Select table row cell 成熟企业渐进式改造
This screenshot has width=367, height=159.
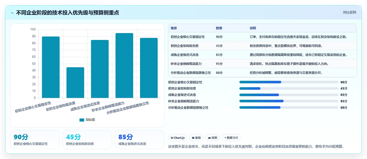click(x=185, y=55)
